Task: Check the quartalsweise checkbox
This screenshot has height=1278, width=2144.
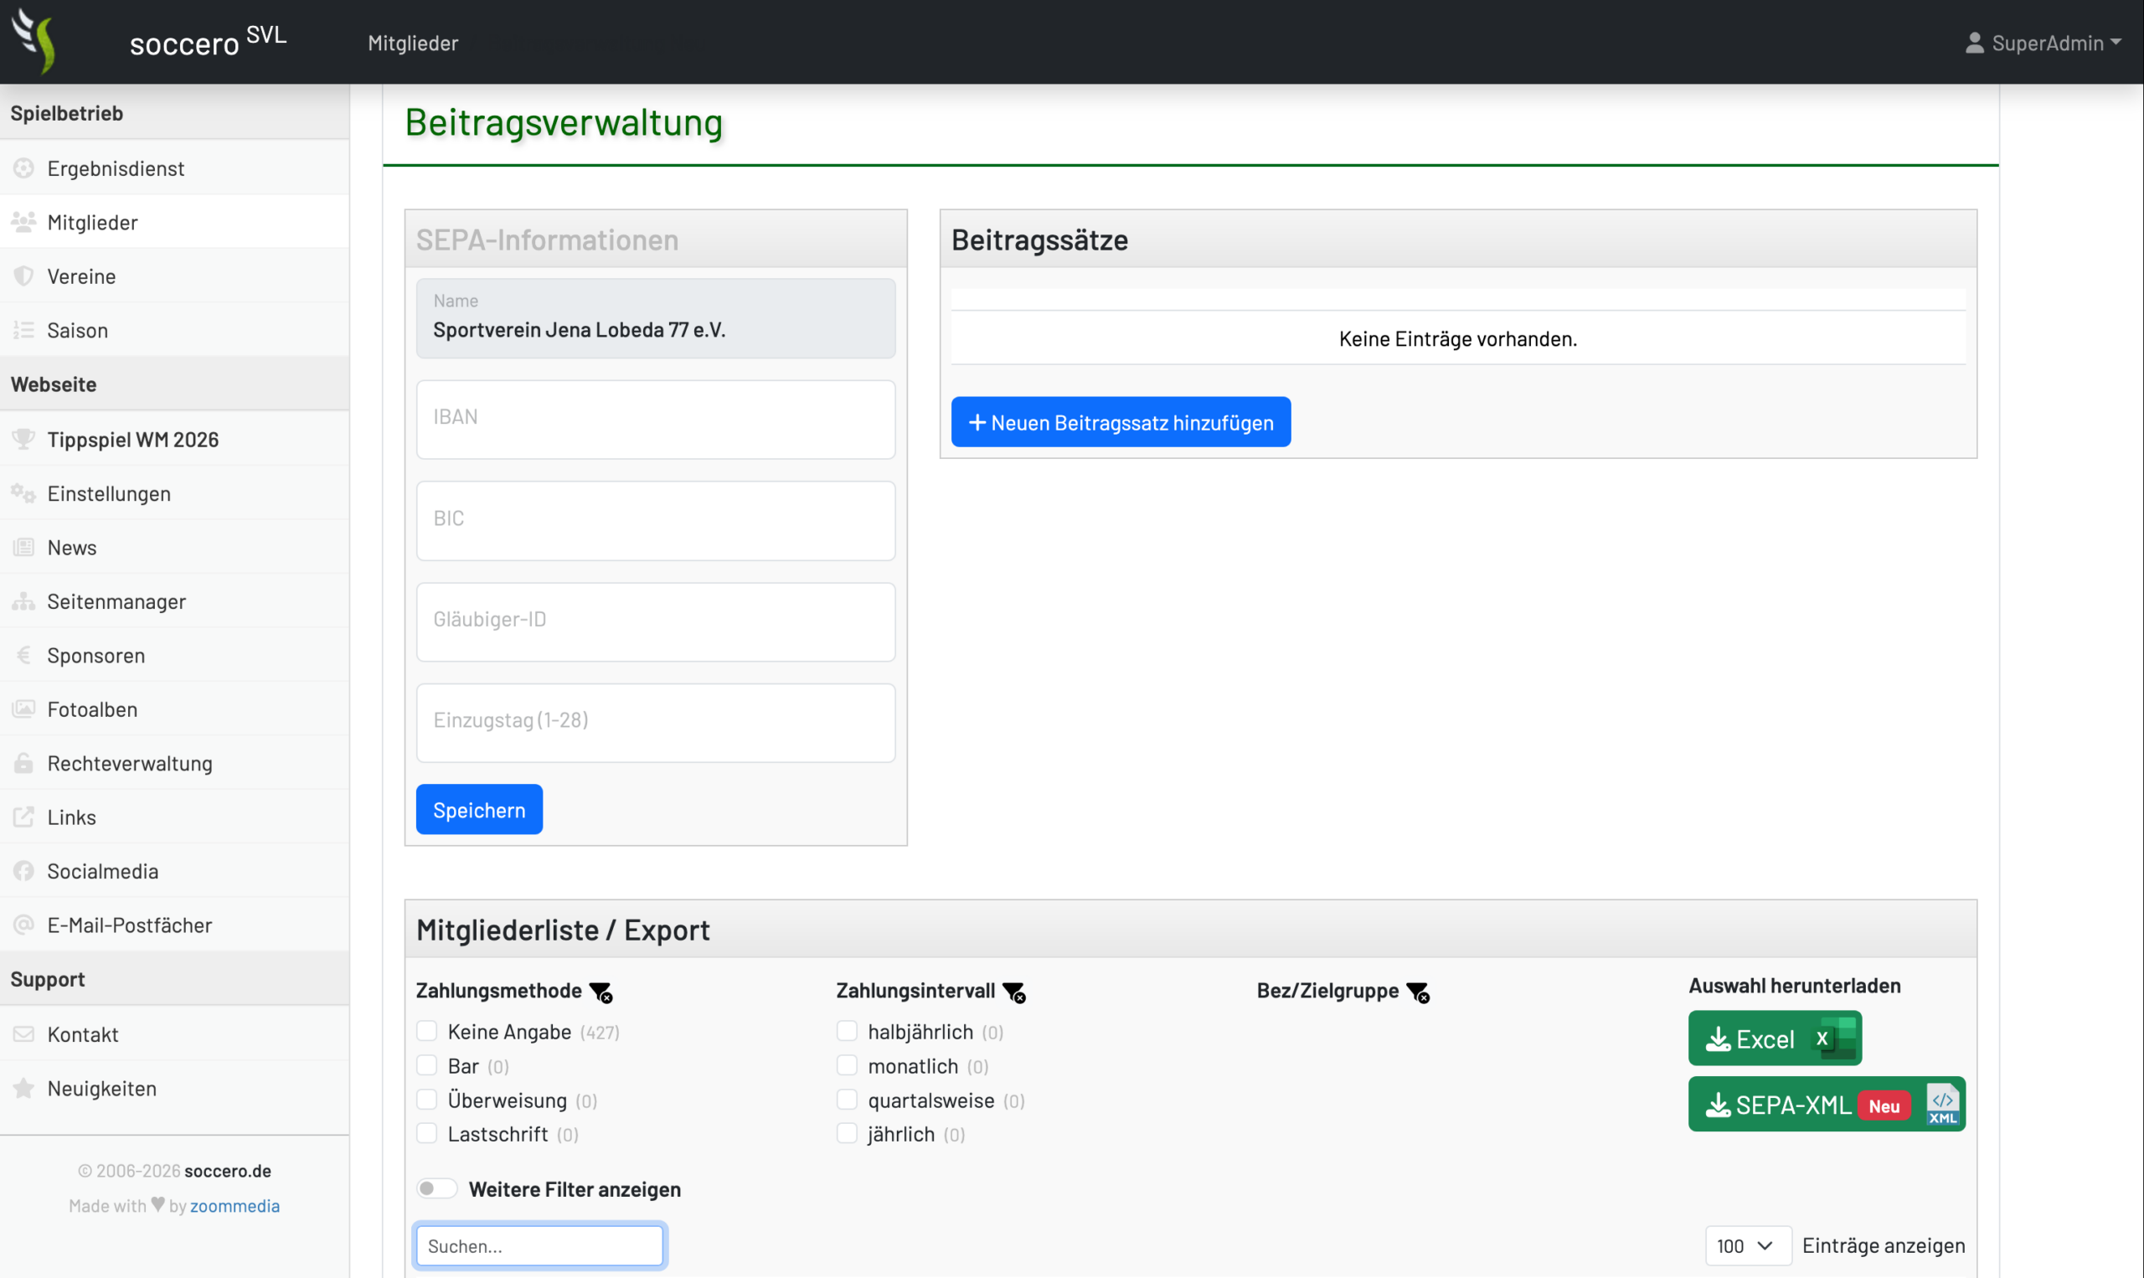Action: (848, 1100)
